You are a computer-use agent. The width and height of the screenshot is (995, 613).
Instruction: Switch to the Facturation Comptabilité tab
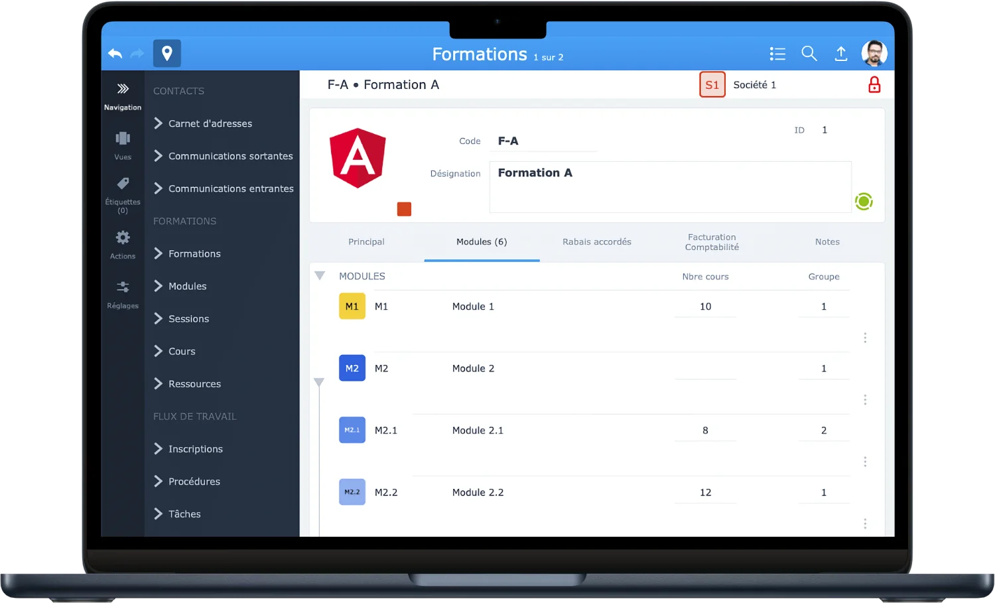pyautogui.click(x=712, y=242)
